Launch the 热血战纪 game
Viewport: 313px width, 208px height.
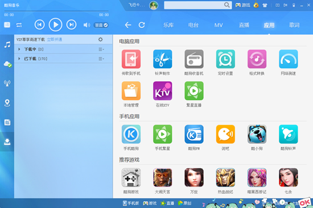coord(225,177)
